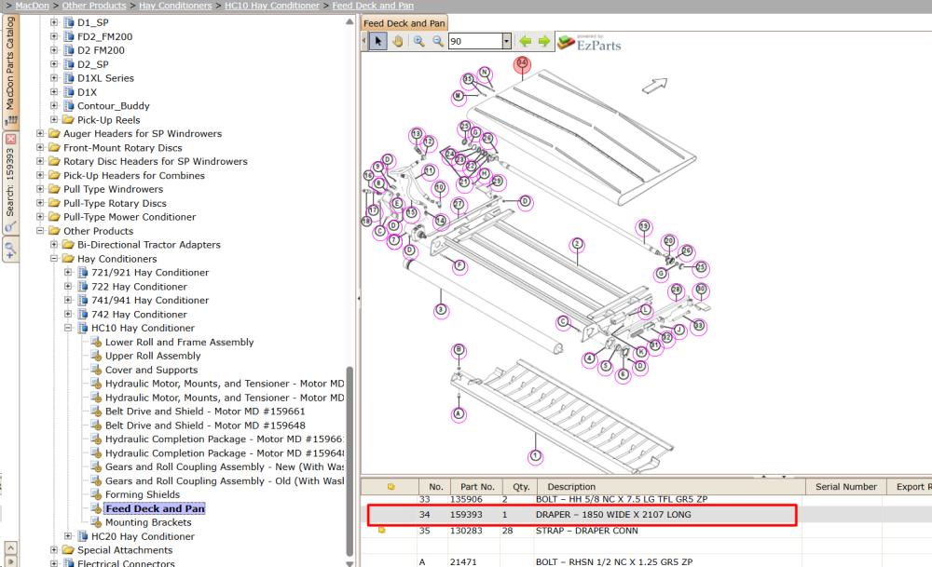Go to previous page with green left arrow
The width and height of the screenshot is (932, 567).
click(525, 41)
